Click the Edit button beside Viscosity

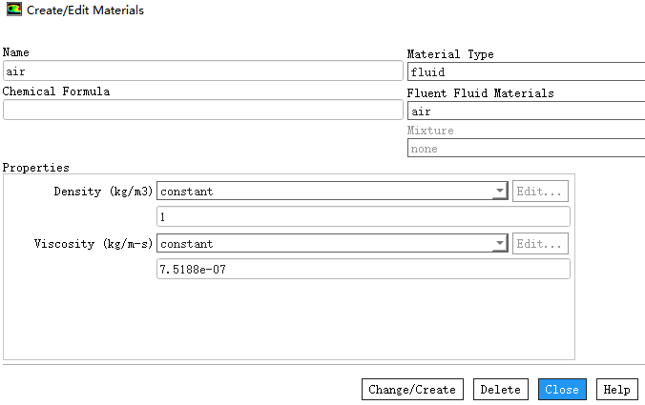(541, 244)
